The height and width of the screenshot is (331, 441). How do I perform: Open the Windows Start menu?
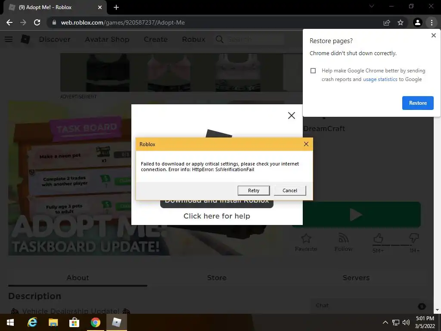coord(10,322)
